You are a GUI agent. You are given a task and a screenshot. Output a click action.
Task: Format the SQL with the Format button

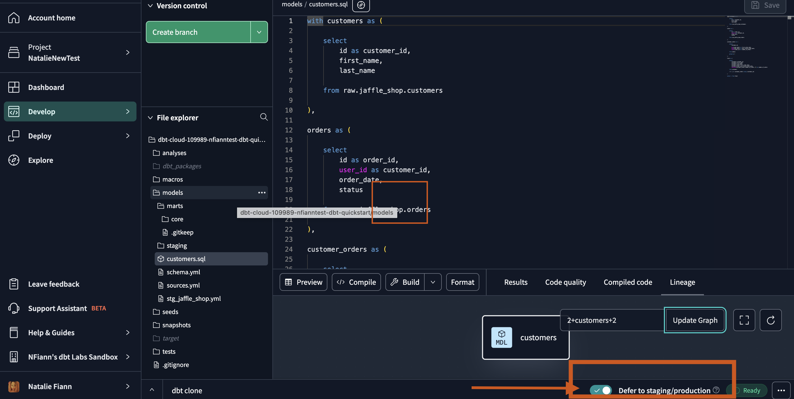(x=462, y=282)
